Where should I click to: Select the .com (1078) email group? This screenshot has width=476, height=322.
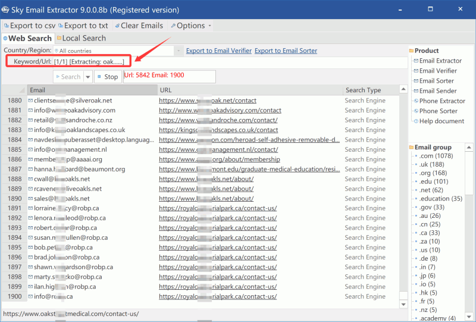click(436, 156)
